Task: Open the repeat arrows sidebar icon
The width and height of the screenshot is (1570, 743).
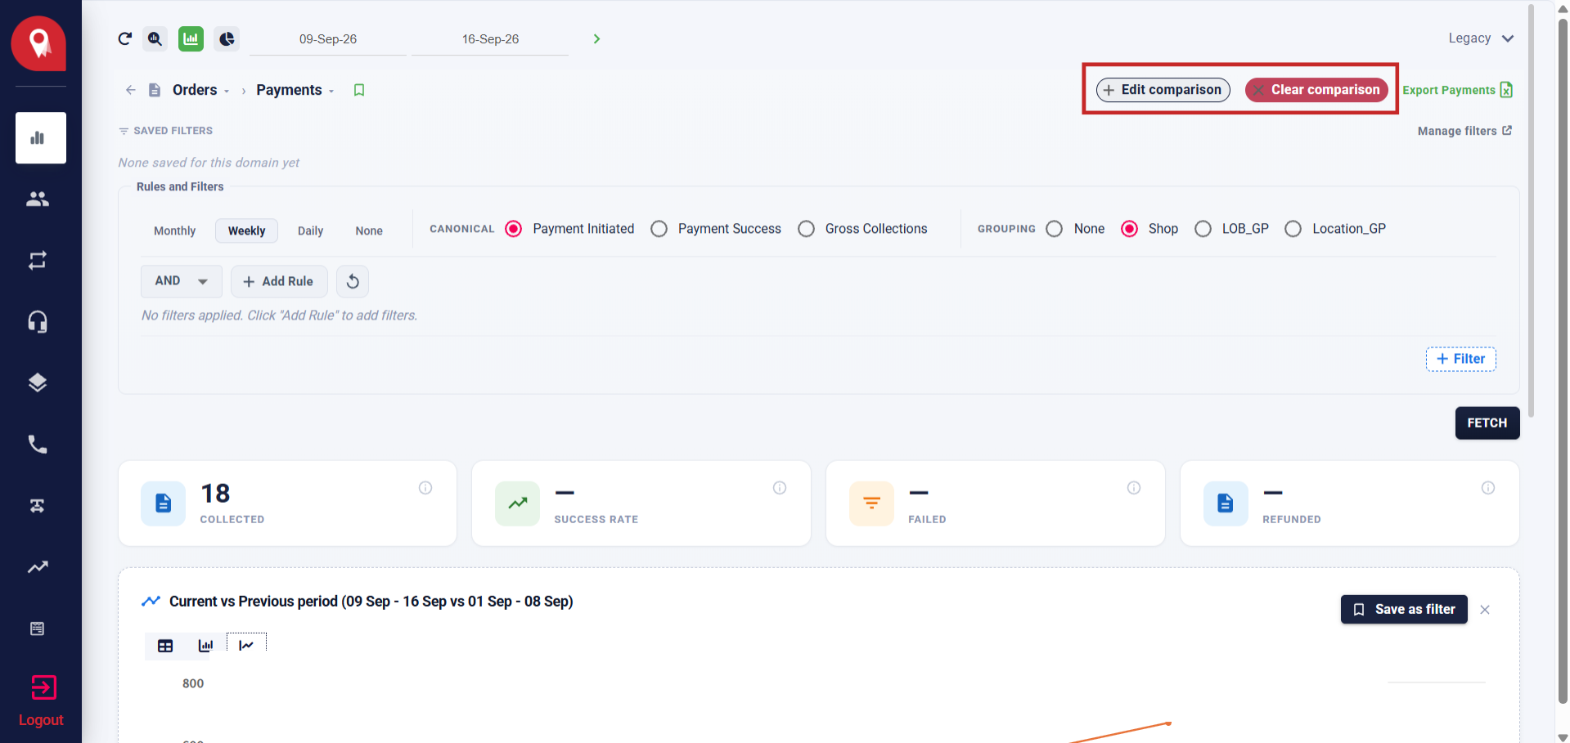Action: click(x=38, y=260)
